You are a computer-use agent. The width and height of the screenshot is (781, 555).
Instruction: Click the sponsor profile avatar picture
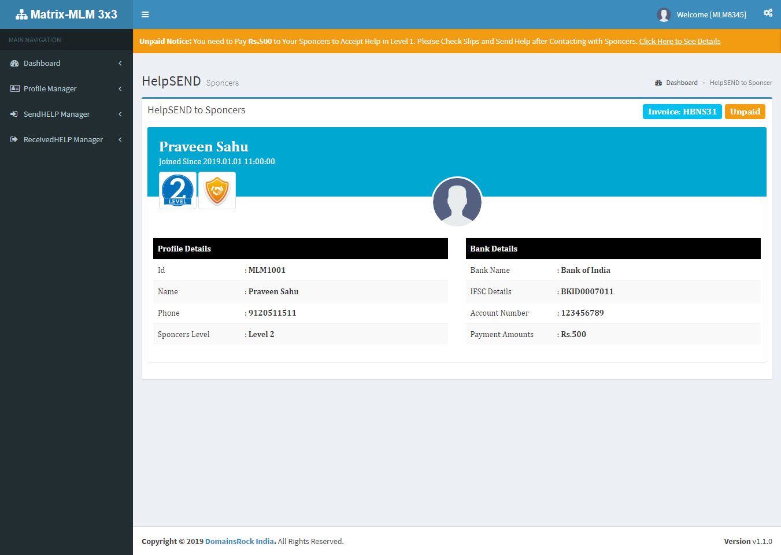457,202
